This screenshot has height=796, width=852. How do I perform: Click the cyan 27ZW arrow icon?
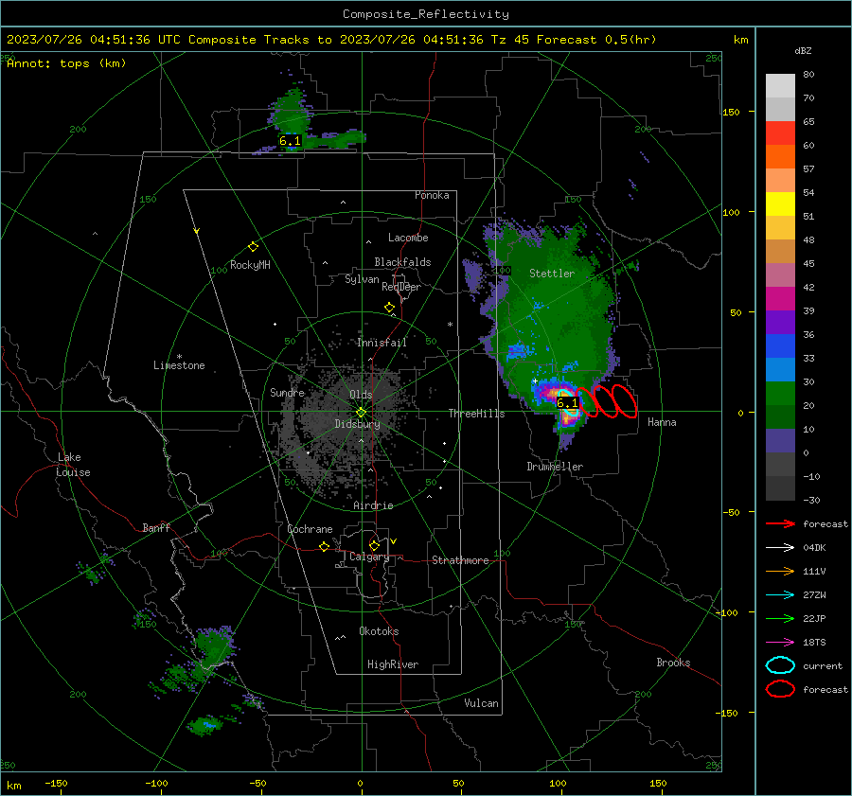(780, 595)
